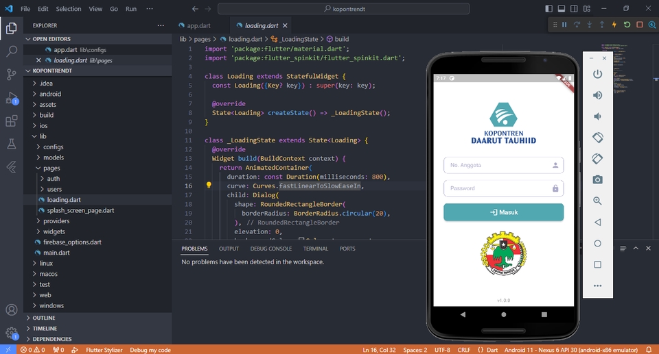Switch to the DEBUG CONSOLE tab
This screenshot has width=659, height=354.
[x=271, y=249]
